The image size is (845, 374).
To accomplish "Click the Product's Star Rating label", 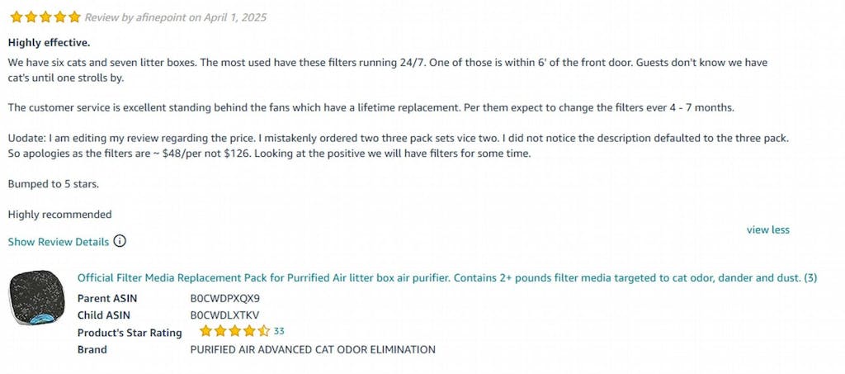I will 130,332.
